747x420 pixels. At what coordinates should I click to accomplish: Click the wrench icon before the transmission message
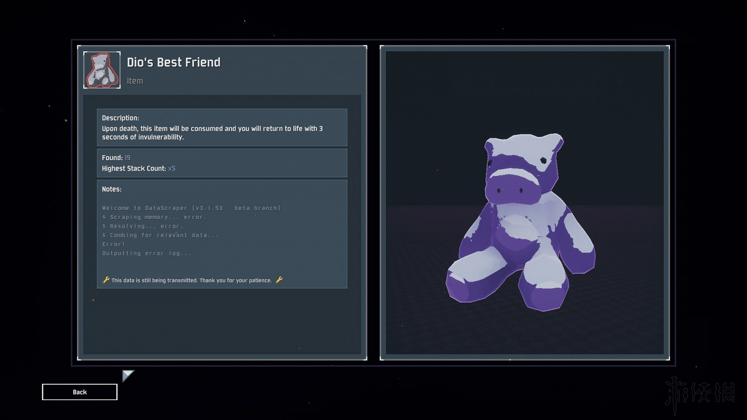[x=106, y=280]
